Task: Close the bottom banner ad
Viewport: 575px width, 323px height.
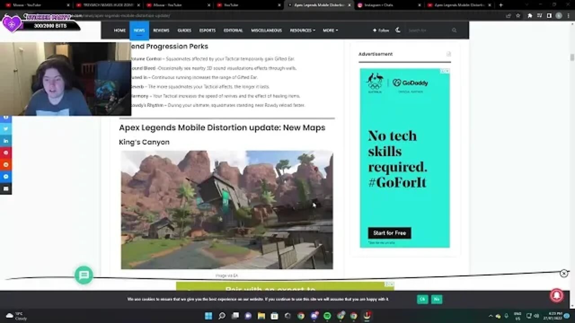Action: (564, 274)
